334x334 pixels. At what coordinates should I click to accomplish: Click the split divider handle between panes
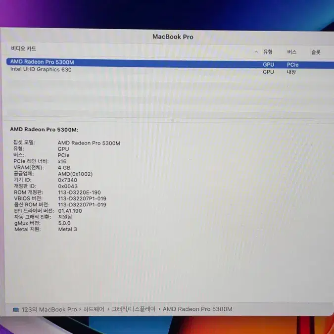(x=173, y=120)
